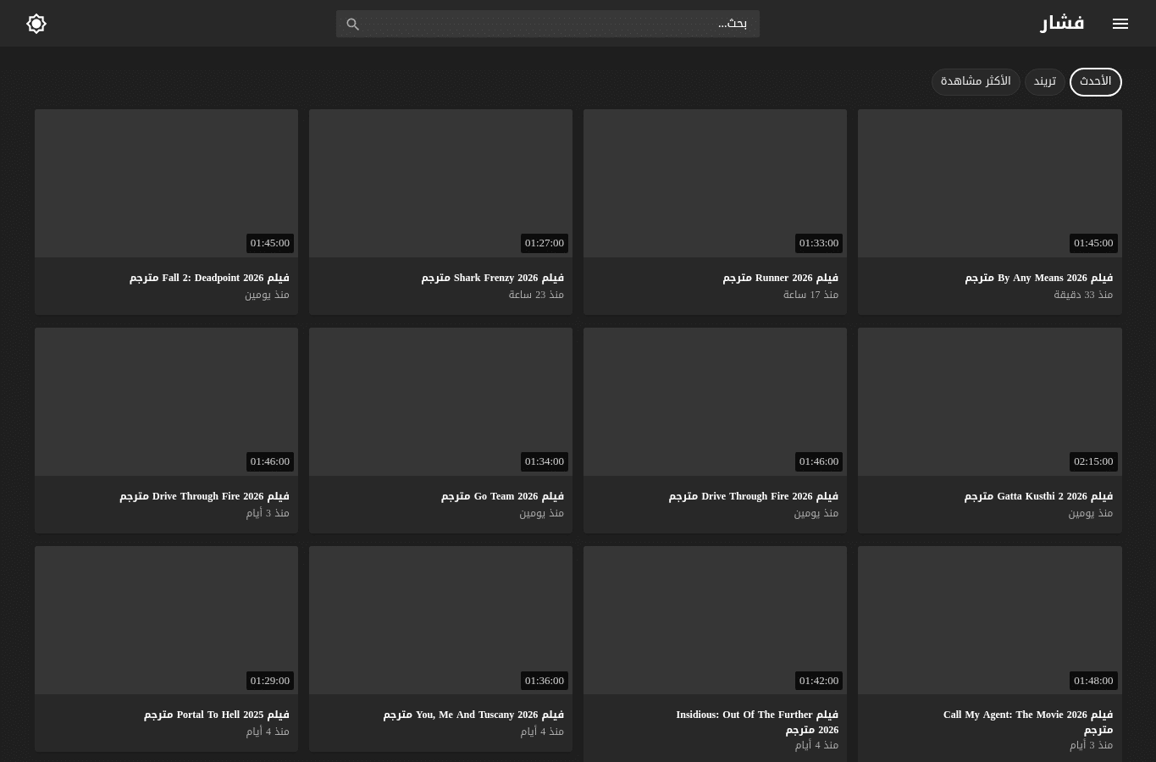The image size is (1156, 762).
Task: Open Runner 2026 movie thumbnail
Action: point(715,183)
